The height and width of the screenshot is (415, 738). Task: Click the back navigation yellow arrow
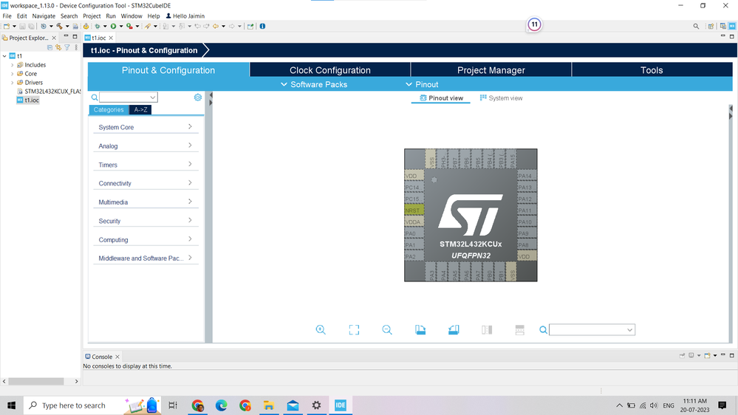coord(216,27)
